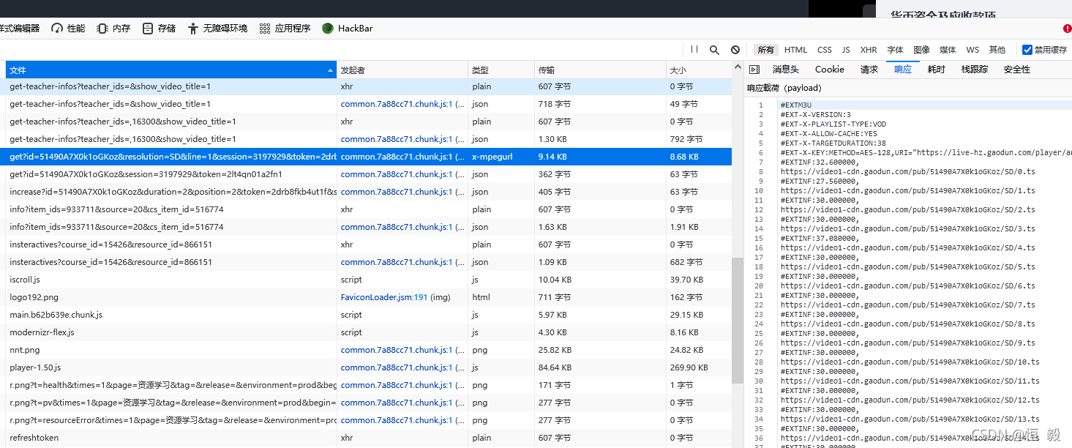This screenshot has width=1072, height=448.
Task: Filter requests by 其他 (Other)
Action: click(997, 50)
